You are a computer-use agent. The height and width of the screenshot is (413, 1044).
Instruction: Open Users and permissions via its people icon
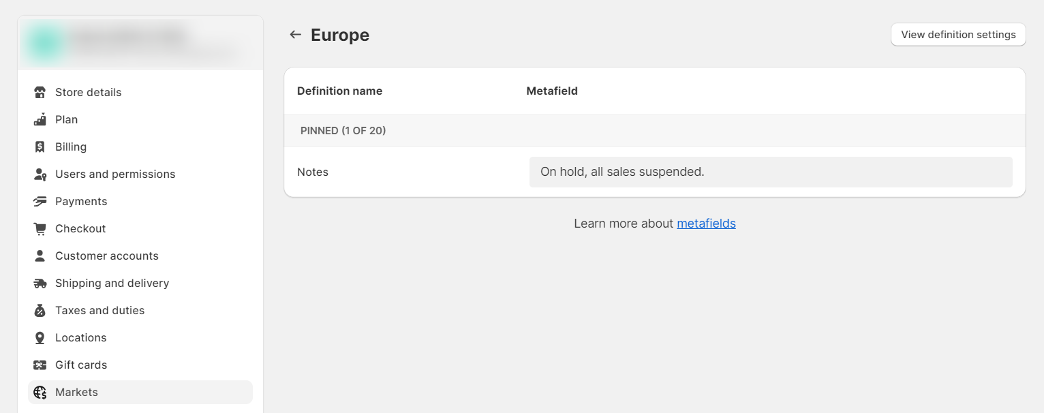(41, 174)
